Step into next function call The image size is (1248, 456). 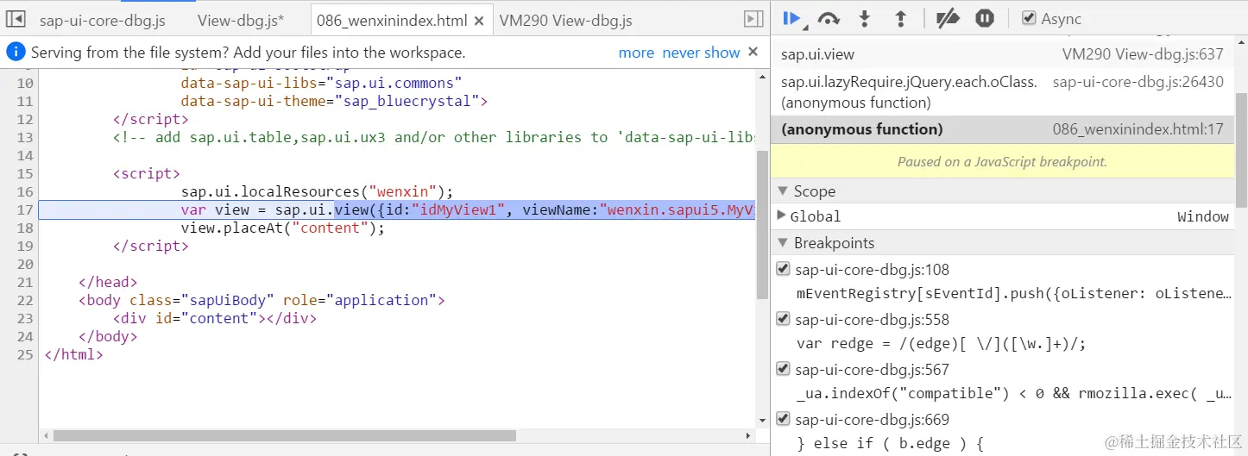pyautogui.click(x=865, y=18)
